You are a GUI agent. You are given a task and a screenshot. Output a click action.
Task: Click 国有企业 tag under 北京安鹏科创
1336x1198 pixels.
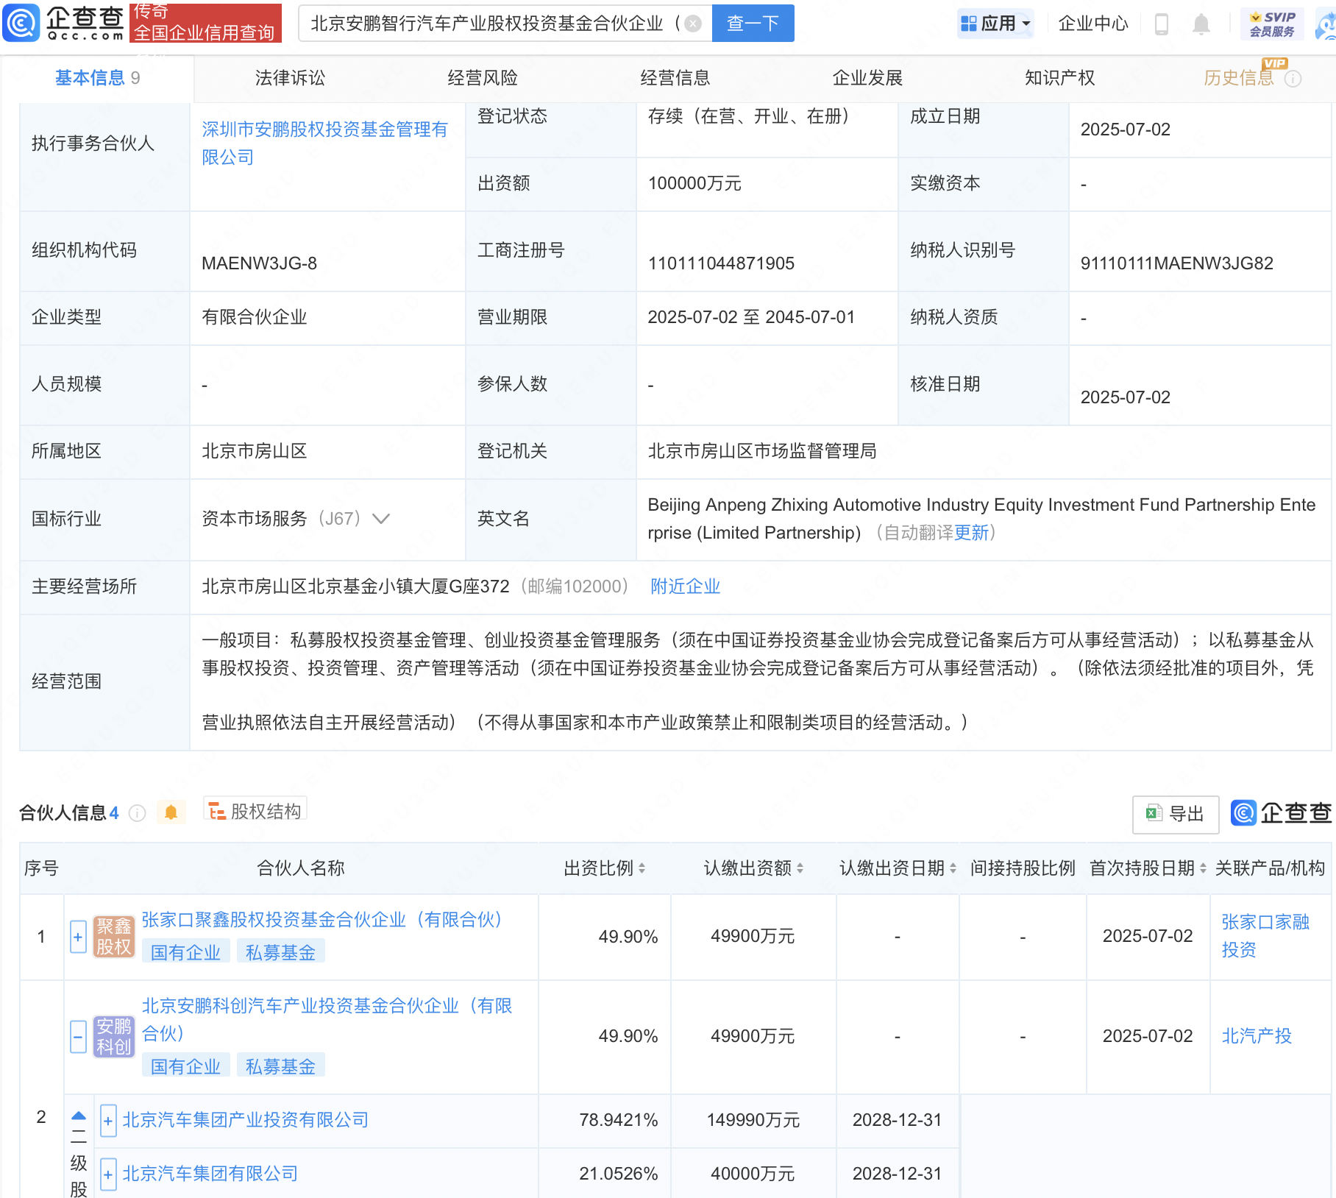click(185, 1066)
